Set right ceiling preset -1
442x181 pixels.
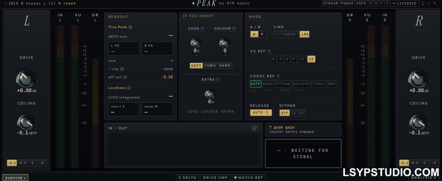pyautogui.click(x=424, y=163)
